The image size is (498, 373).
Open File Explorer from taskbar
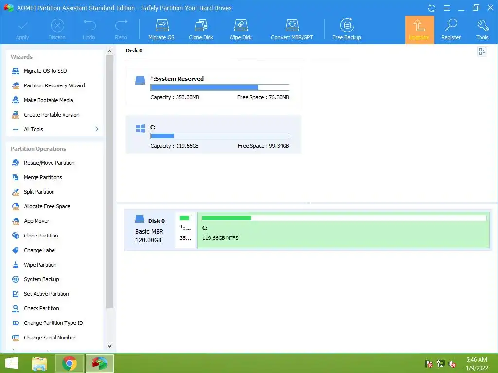coord(39,363)
